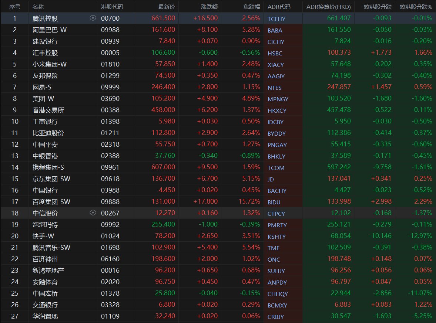Screen dimensions: 436x323
Task: Click stock code 00700
Action: point(110,18)
